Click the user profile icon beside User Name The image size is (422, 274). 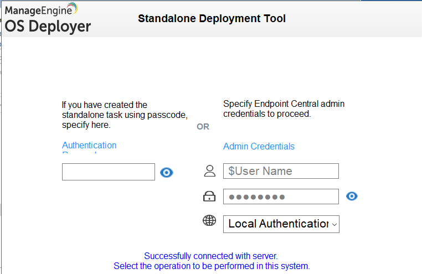[210, 170]
